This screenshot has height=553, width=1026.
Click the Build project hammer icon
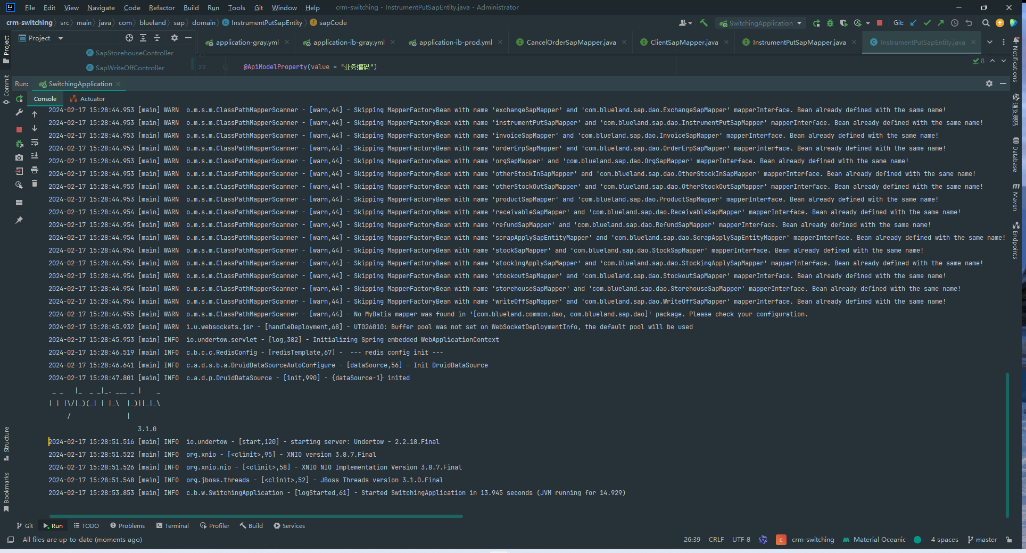click(x=704, y=23)
